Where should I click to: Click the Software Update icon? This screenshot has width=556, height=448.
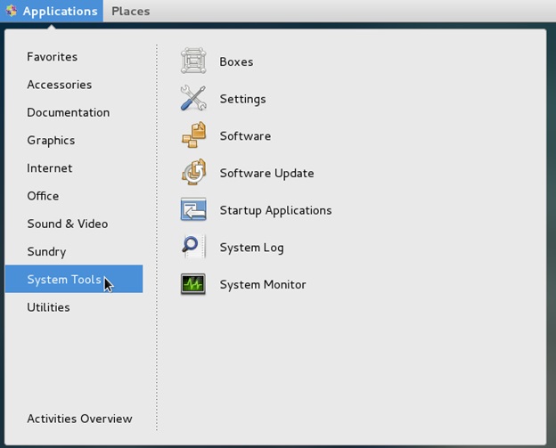click(193, 173)
